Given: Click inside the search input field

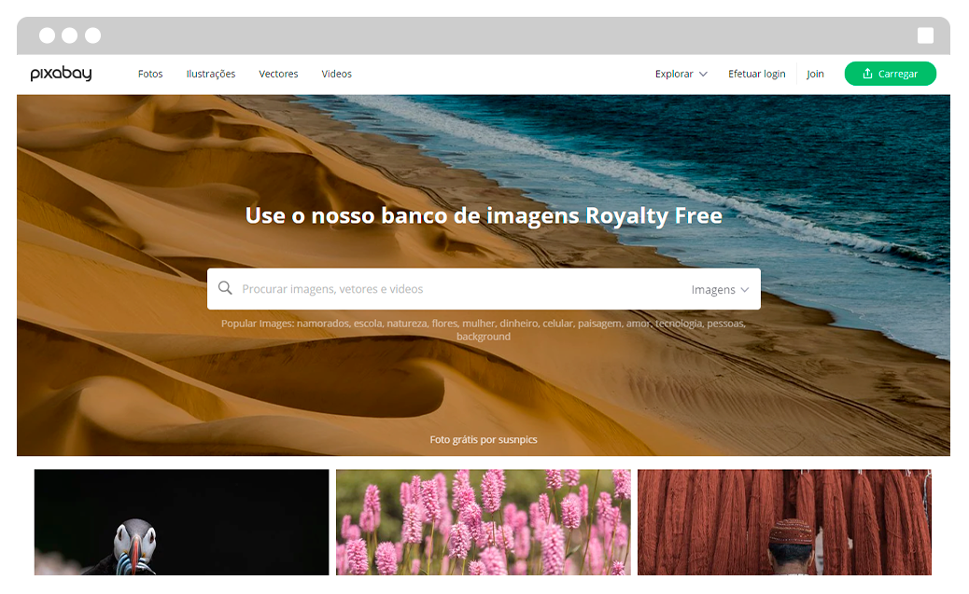Looking at the screenshot, I should pos(420,289).
